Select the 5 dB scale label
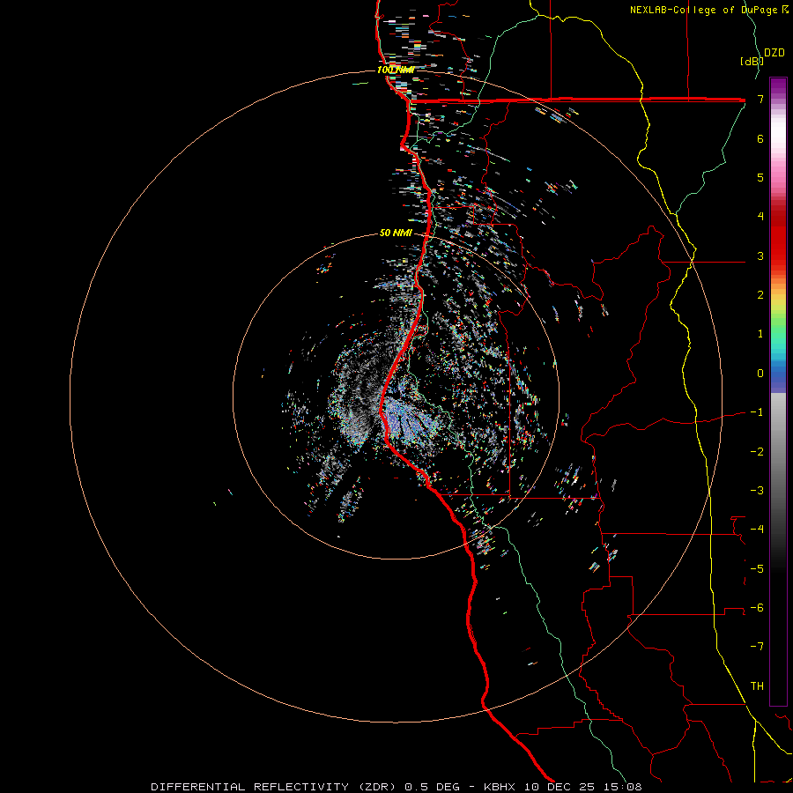The width and height of the screenshot is (793, 793). click(x=760, y=177)
